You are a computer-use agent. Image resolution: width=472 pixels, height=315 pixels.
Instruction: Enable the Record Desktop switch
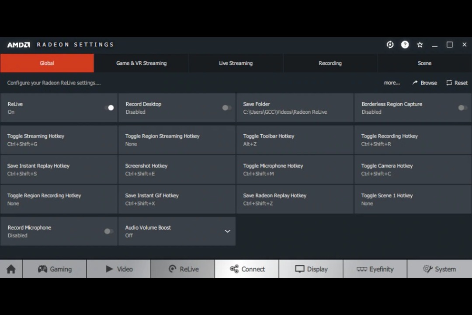[x=227, y=108]
